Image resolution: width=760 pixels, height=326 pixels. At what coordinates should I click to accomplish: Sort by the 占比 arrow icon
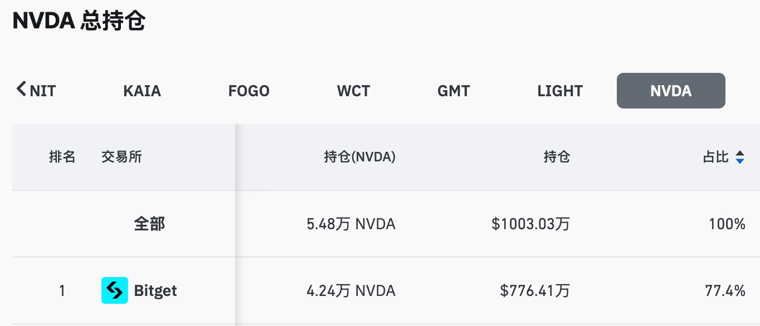coord(739,157)
